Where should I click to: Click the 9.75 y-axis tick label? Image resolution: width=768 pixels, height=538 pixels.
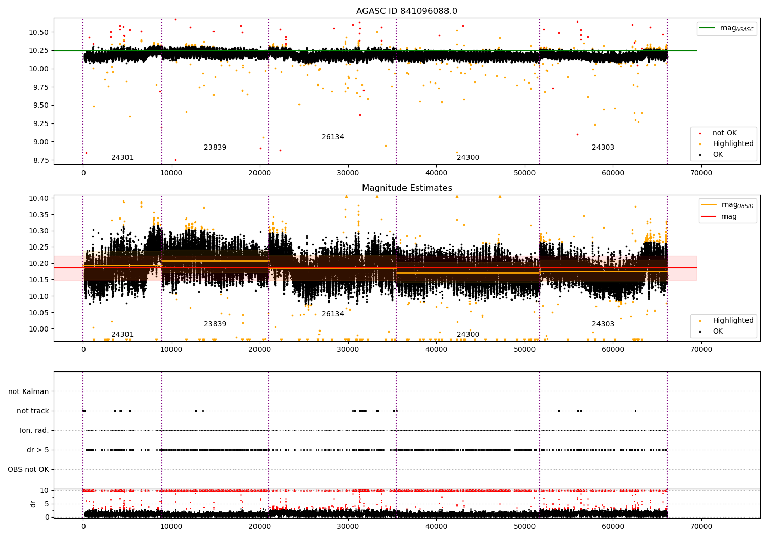pos(41,87)
